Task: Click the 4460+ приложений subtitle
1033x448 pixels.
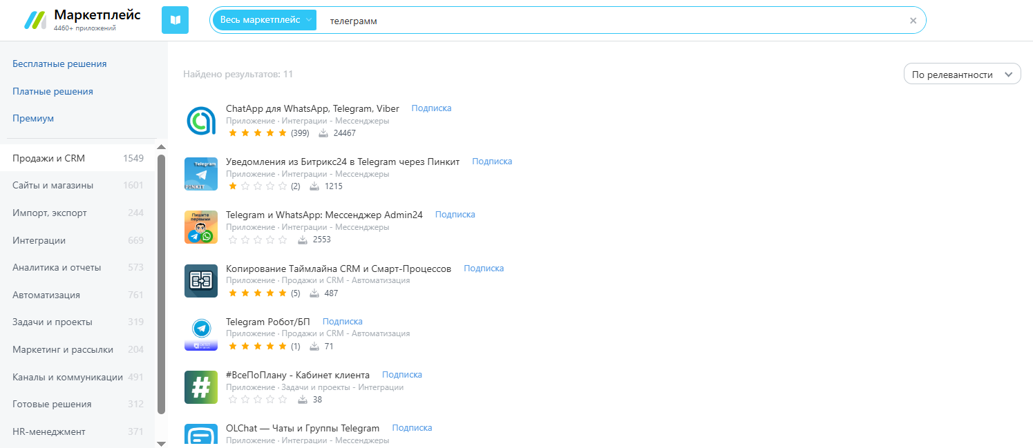Action: (84, 28)
